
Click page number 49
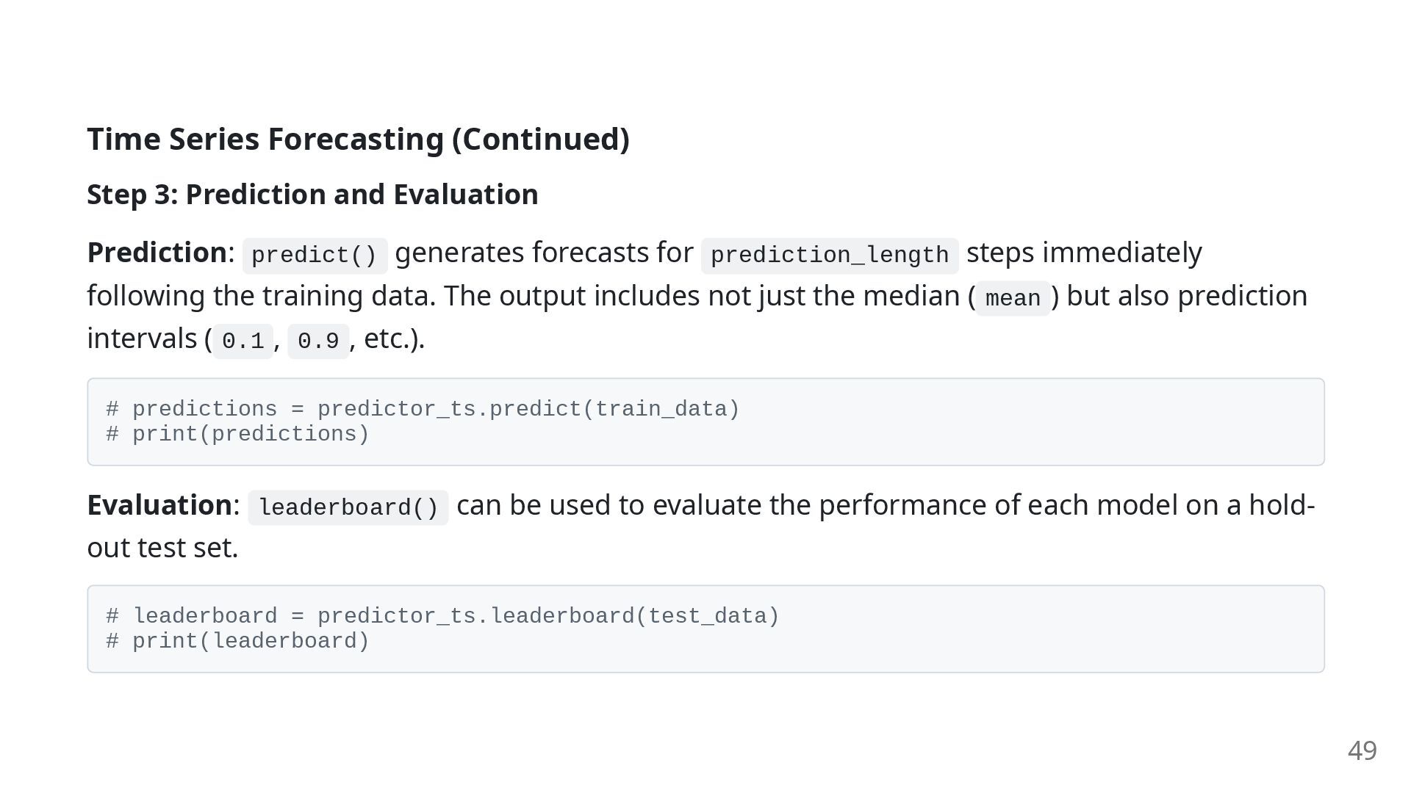pos(1362,750)
